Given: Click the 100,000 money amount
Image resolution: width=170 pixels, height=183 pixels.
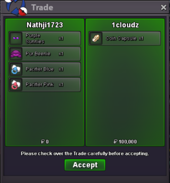Looking at the screenshot, I should click(128, 142).
